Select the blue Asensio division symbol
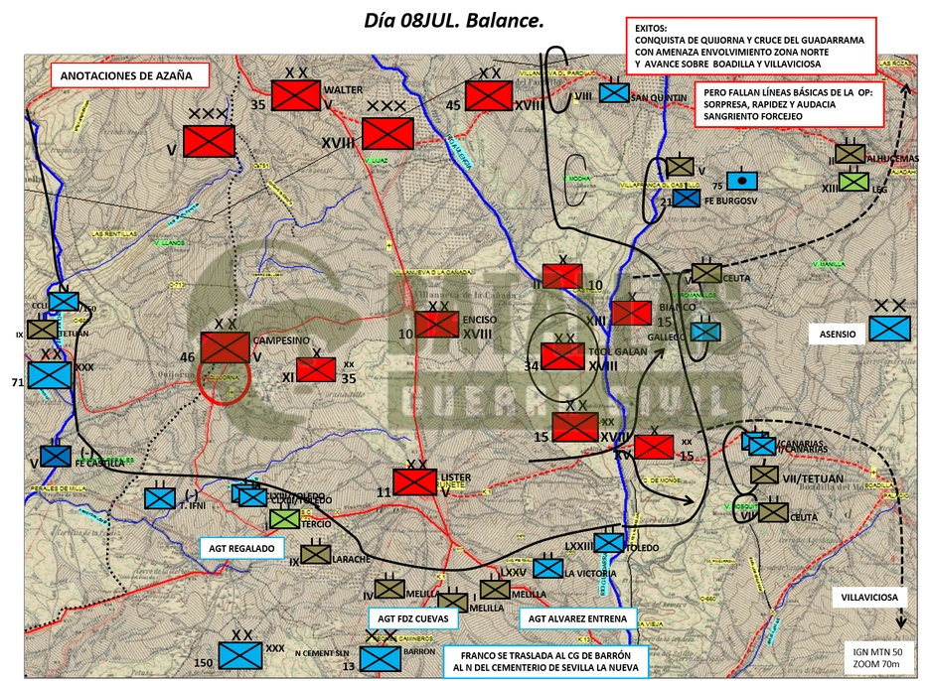 pyautogui.click(x=890, y=329)
